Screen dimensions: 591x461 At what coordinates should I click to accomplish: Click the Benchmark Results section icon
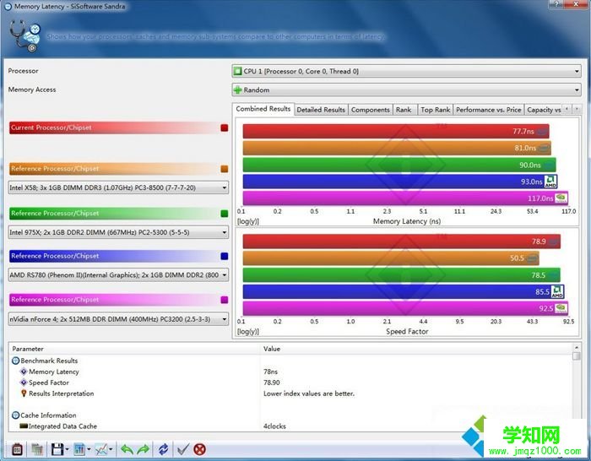pyautogui.click(x=15, y=361)
